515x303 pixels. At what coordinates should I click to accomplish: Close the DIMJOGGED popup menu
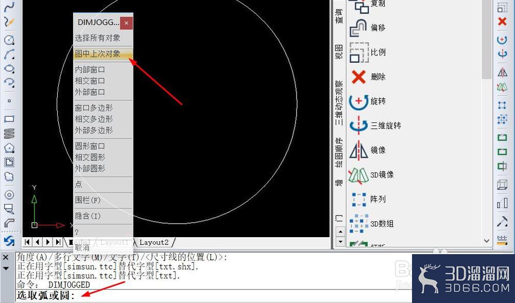coord(127,23)
